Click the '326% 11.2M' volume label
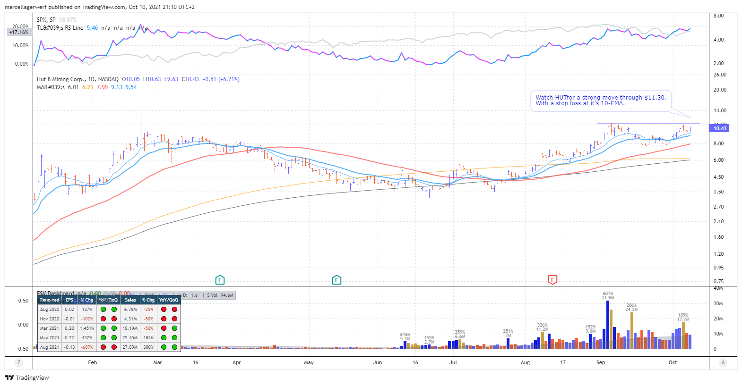 (542, 327)
